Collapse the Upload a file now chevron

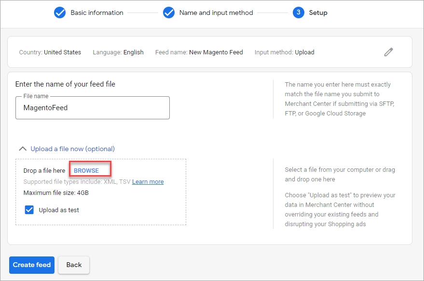pos(23,149)
